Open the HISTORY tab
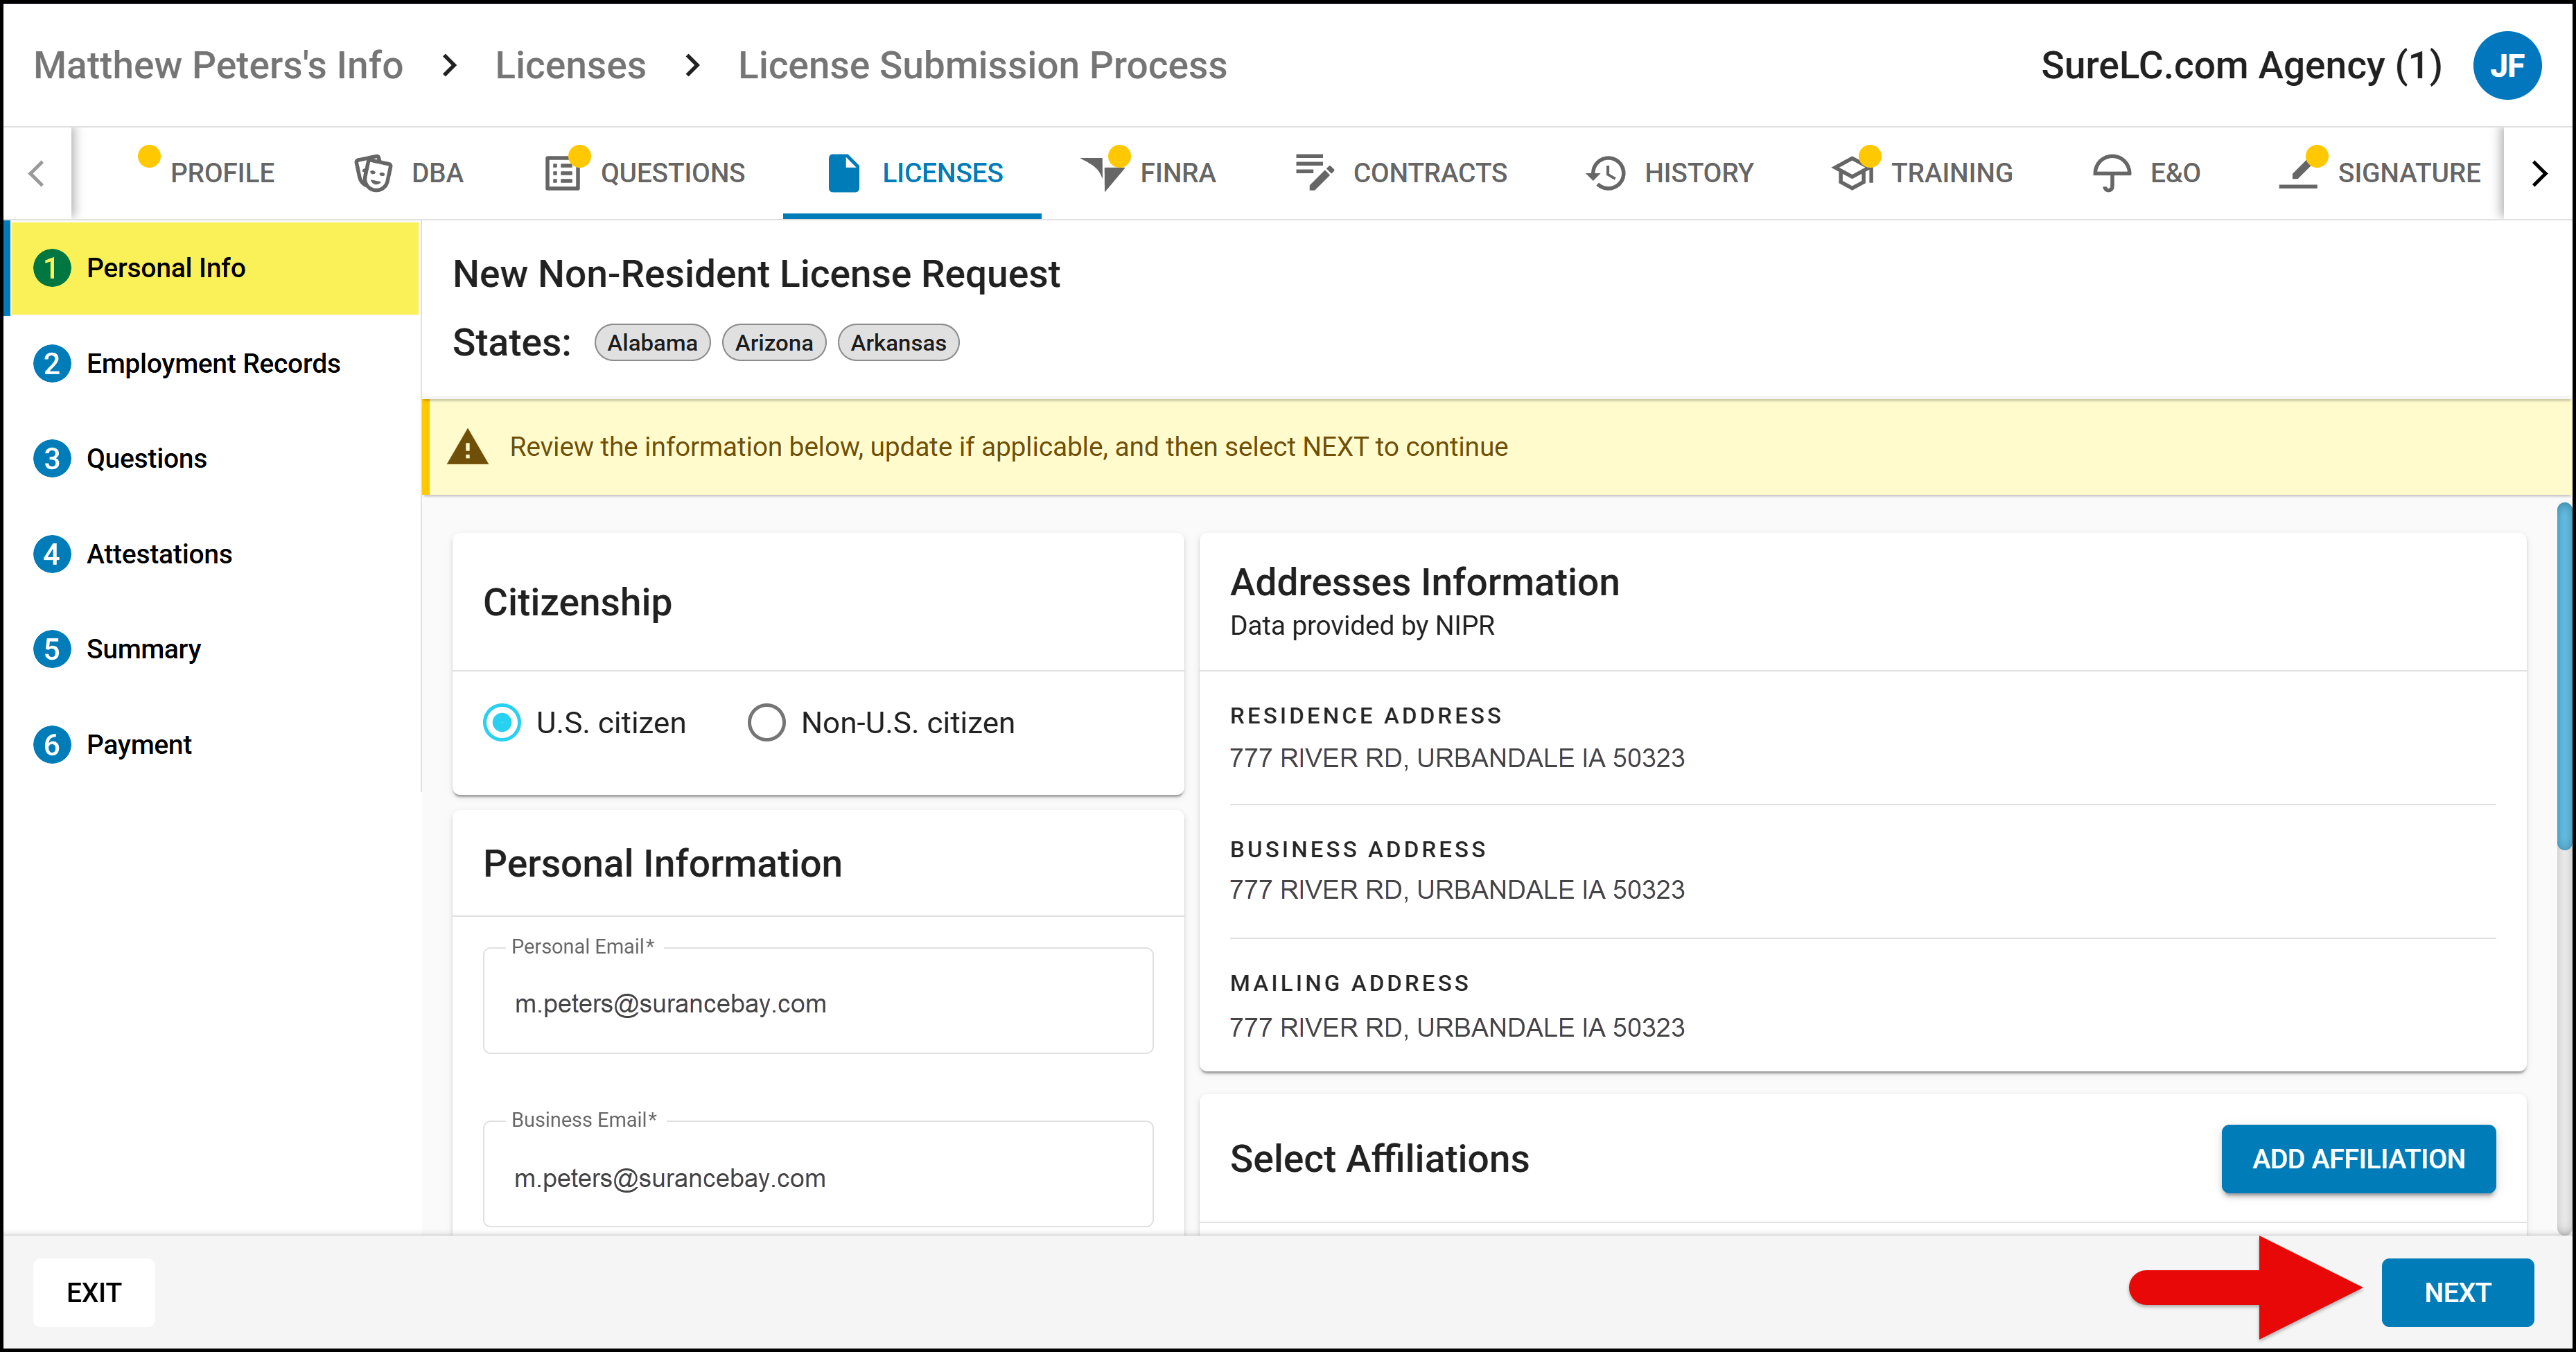The width and height of the screenshot is (2576, 1352). tap(1671, 173)
